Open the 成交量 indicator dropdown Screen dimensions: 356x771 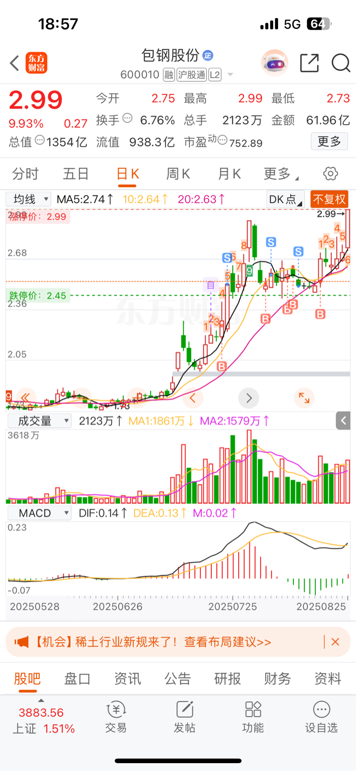(39, 421)
